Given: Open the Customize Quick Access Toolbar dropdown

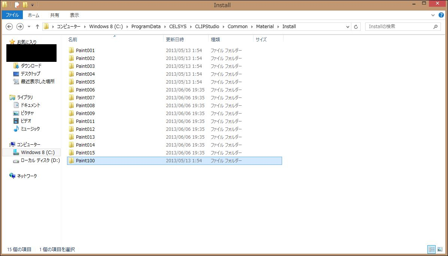Looking at the screenshot, I should click(x=32, y=5).
